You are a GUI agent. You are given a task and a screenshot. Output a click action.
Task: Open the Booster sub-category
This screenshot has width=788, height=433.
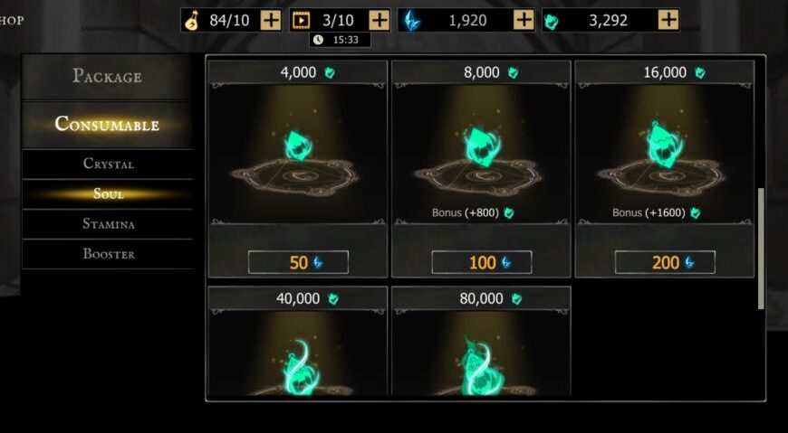coord(108,254)
